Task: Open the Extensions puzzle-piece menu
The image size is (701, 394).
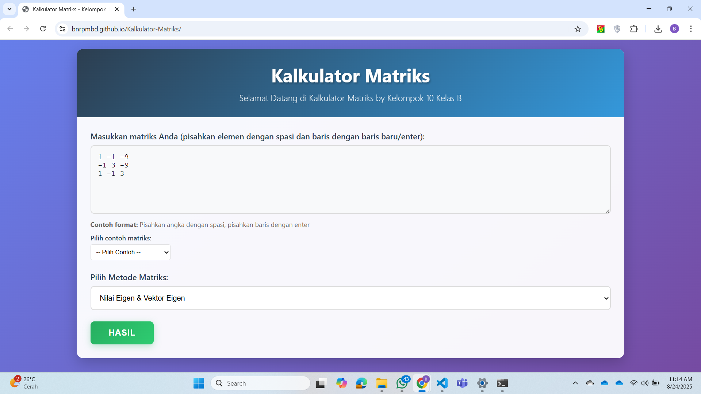Action: 634,29
